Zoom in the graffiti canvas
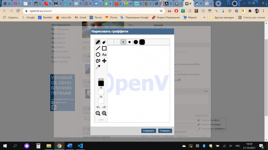This screenshot has width=268, height=150. pyautogui.click(x=104, y=113)
